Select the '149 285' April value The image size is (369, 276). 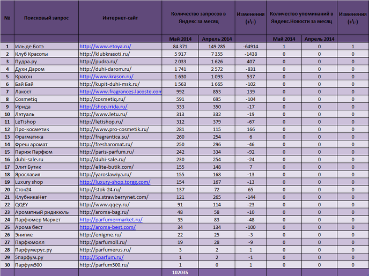click(217, 47)
